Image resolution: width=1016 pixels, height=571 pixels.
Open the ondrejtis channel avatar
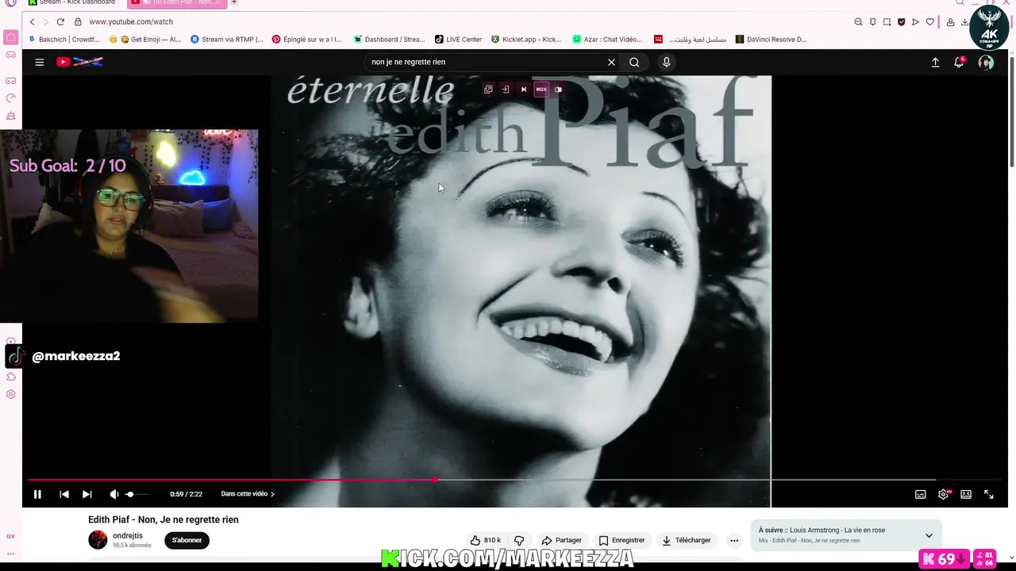(98, 540)
